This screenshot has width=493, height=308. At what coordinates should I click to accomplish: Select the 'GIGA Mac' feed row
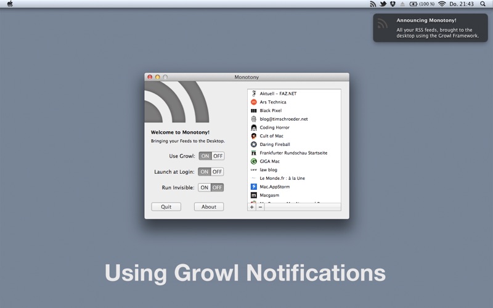(x=294, y=161)
